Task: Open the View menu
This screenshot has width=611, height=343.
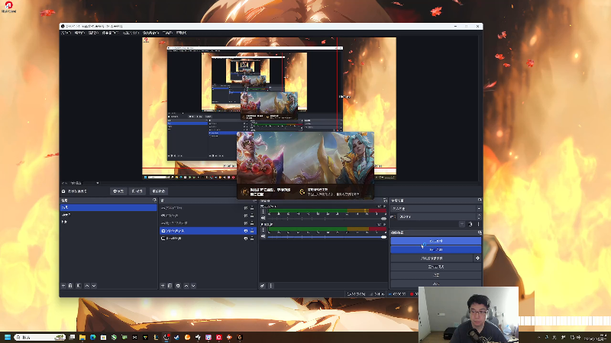Action: 93,33
